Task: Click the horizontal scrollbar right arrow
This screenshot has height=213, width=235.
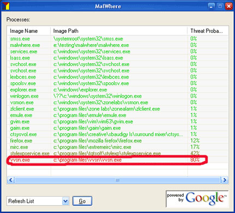Action: pyautogui.click(x=225, y=180)
